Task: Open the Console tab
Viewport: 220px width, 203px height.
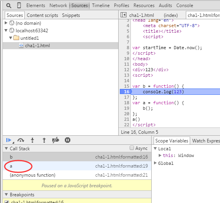Action: (x=185, y=6)
